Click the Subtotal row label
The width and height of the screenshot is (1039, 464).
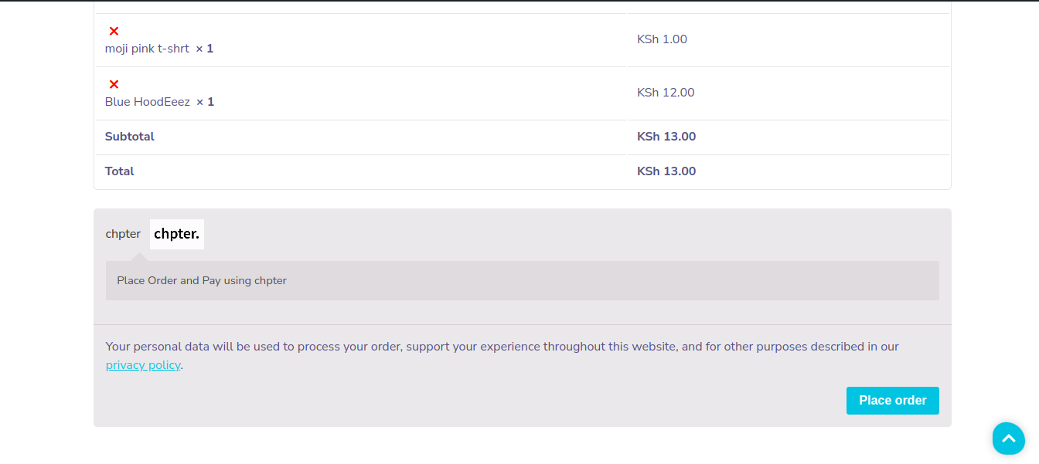tap(130, 137)
